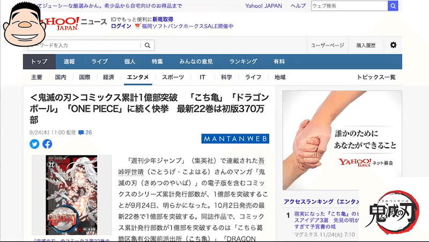Click the 吾峠呼世晴 author name link
The image size is (429, 242).
click(x=191, y=166)
